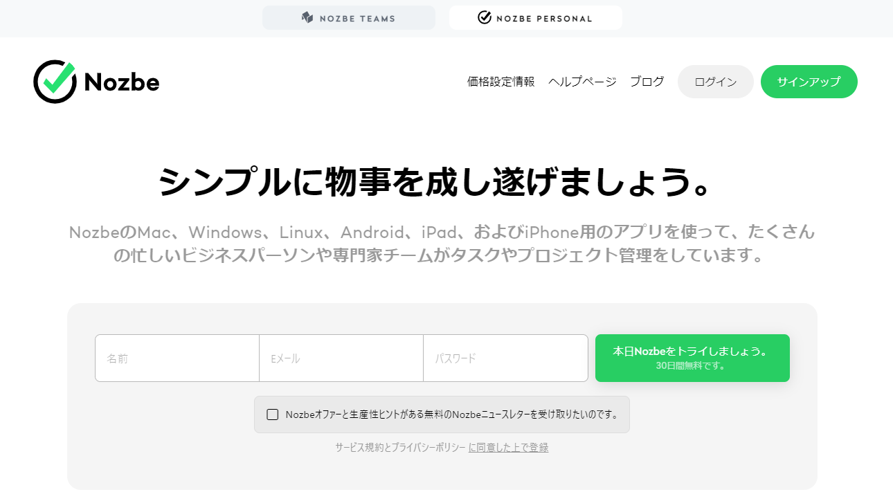The width and height of the screenshot is (893, 501).
Task: Open the ヘルプページ help menu item
Action: 582,81
